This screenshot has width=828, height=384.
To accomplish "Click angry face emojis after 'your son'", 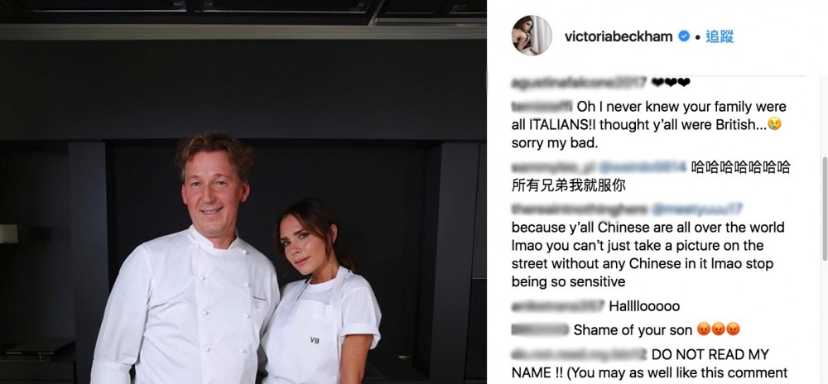I will point(718,330).
